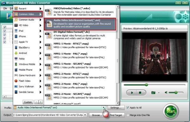The width and height of the screenshot is (190, 122).
Task: Click the Add Files film icon
Action: (x=9, y=16)
